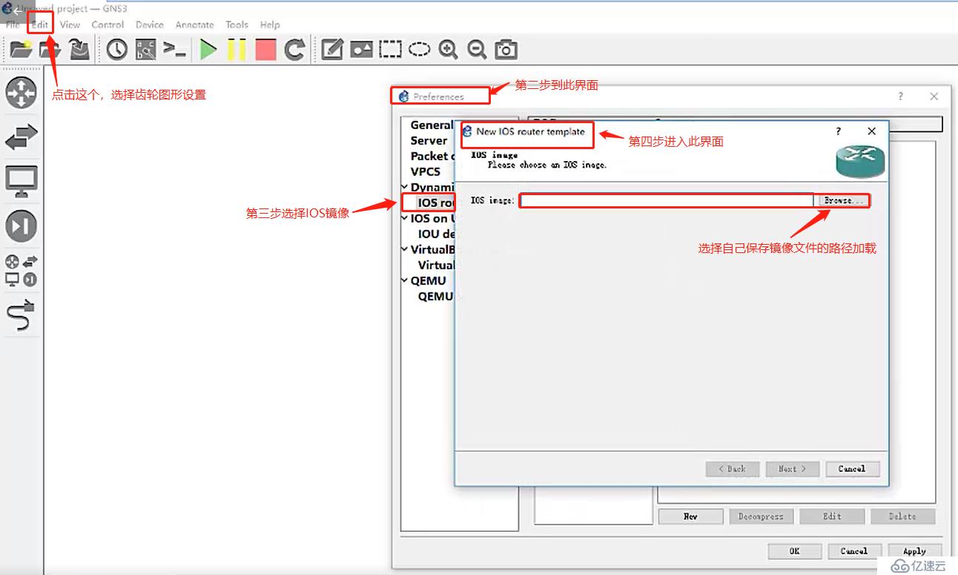The image size is (958, 575).
Task: Open the Tools menu
Action: (237, 24)
